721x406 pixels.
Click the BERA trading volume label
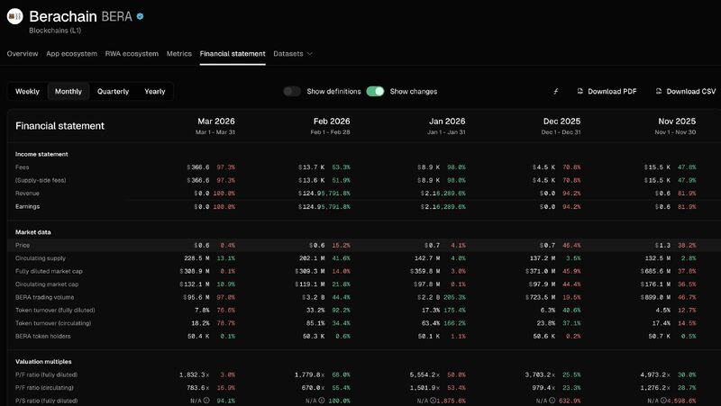(x=44, y=297)
